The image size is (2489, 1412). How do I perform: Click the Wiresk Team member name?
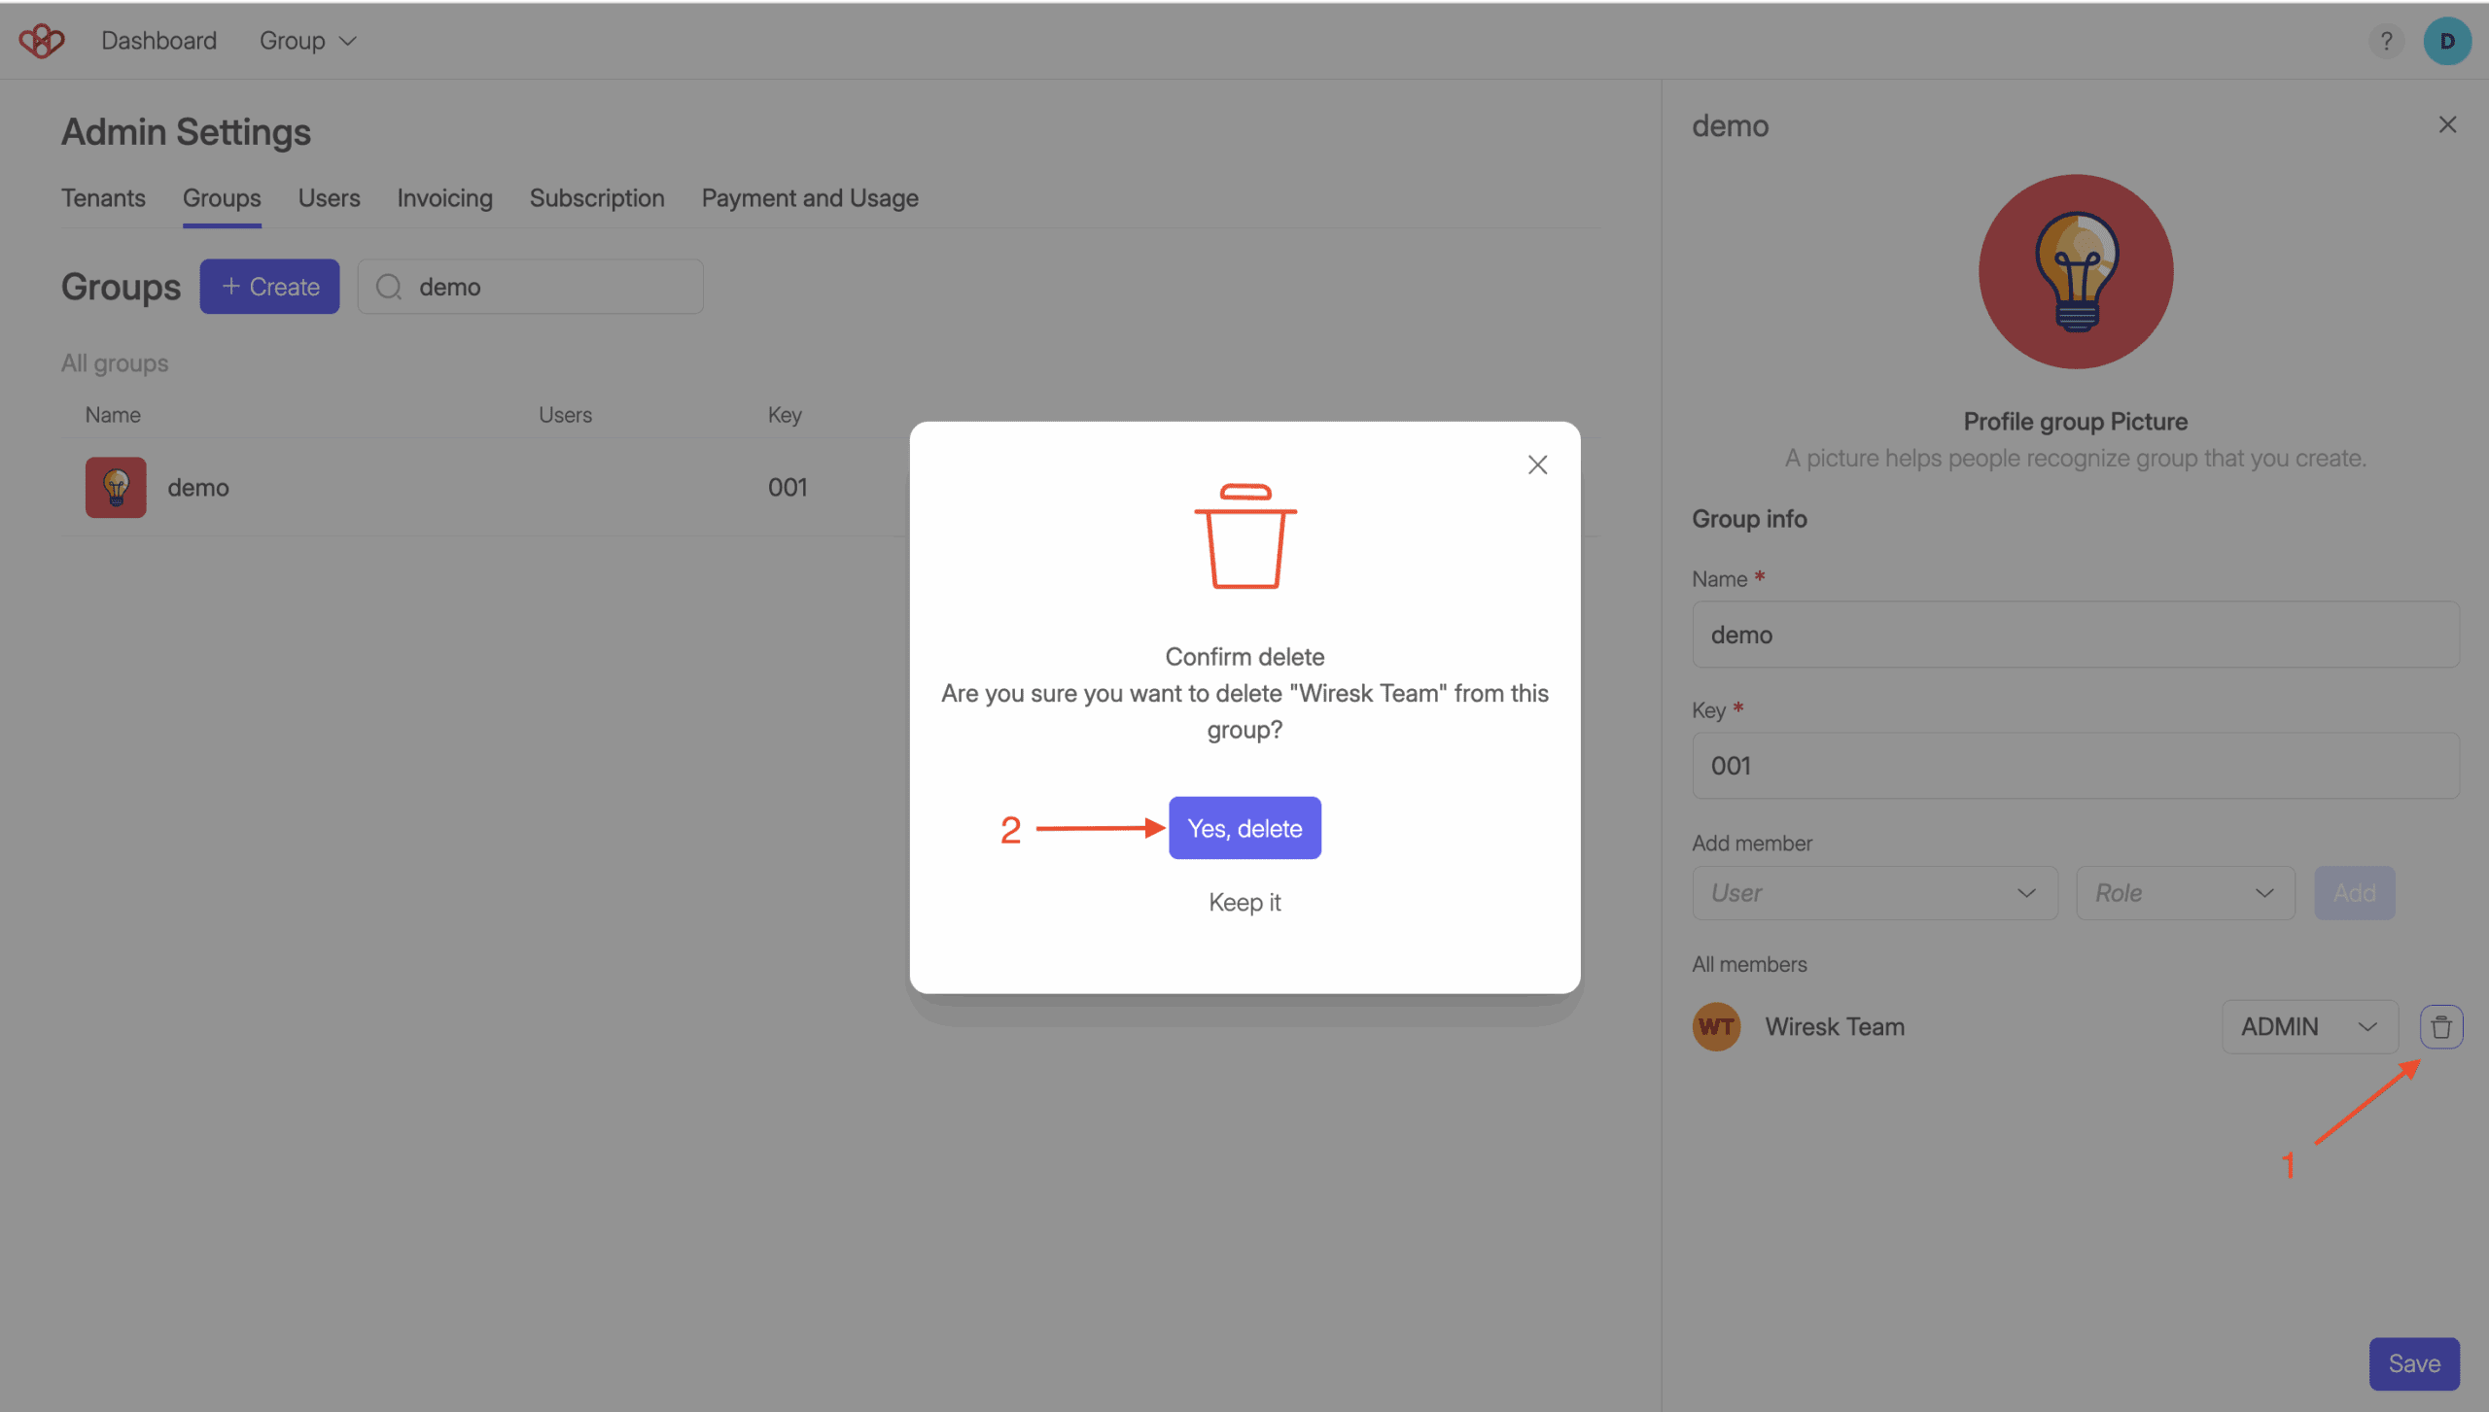coord(1835,1026)
